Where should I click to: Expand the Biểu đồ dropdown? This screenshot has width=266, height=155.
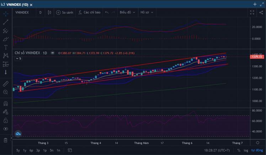point(127,12)
